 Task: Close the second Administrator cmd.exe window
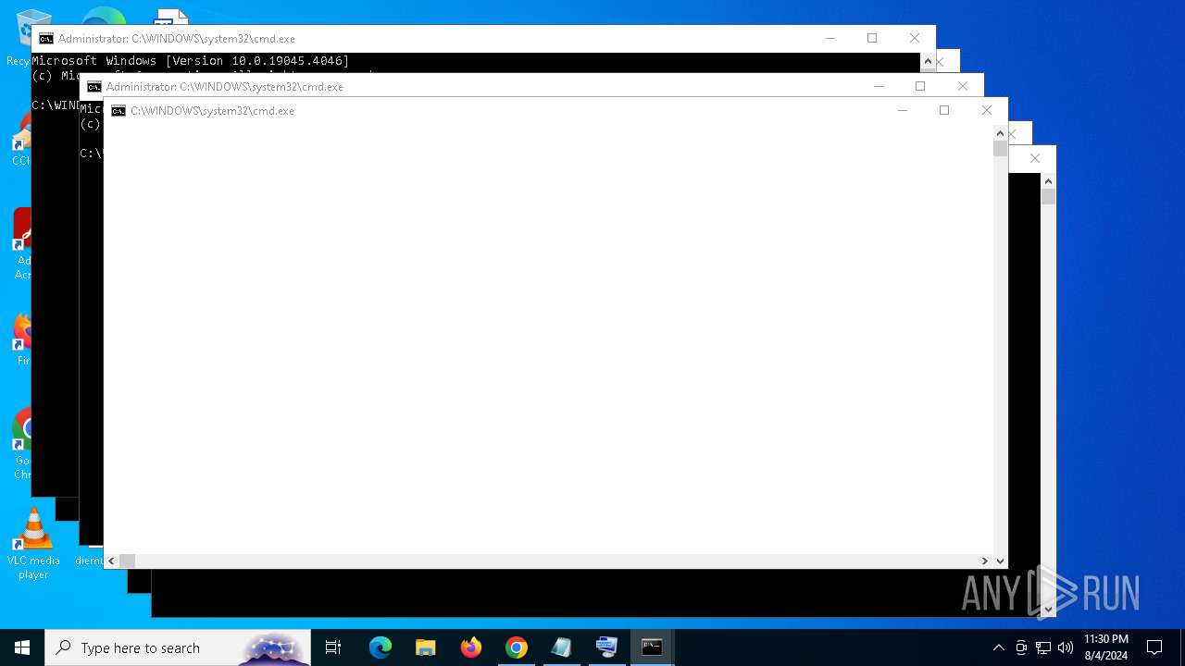(x=963, y=86)
